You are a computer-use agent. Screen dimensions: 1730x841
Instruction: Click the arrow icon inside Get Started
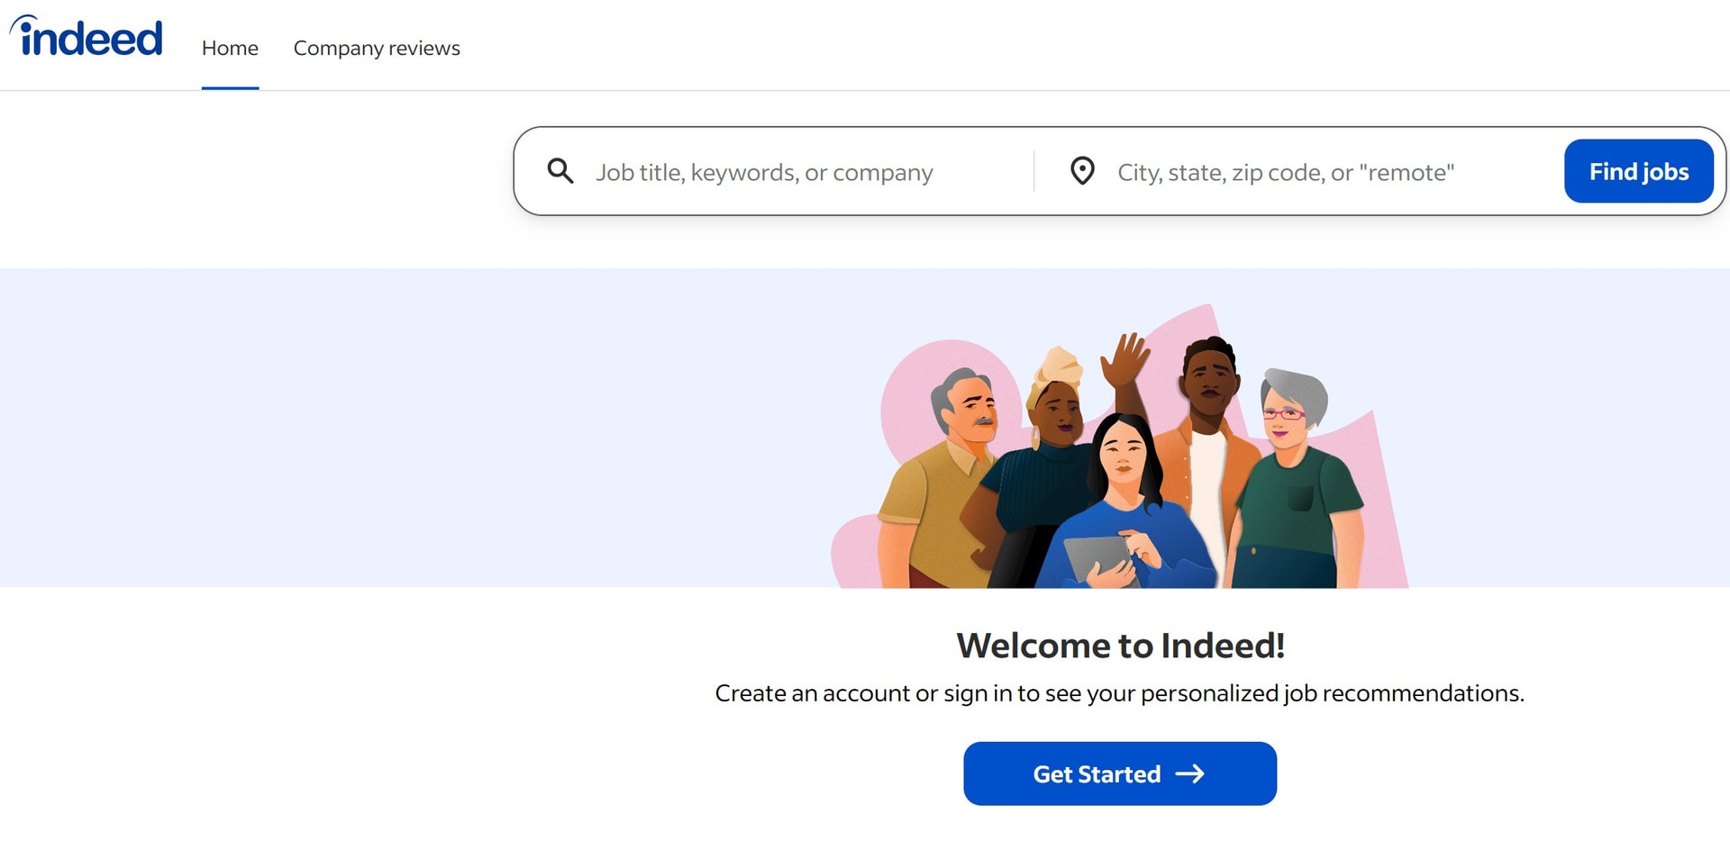point(1189,773)
